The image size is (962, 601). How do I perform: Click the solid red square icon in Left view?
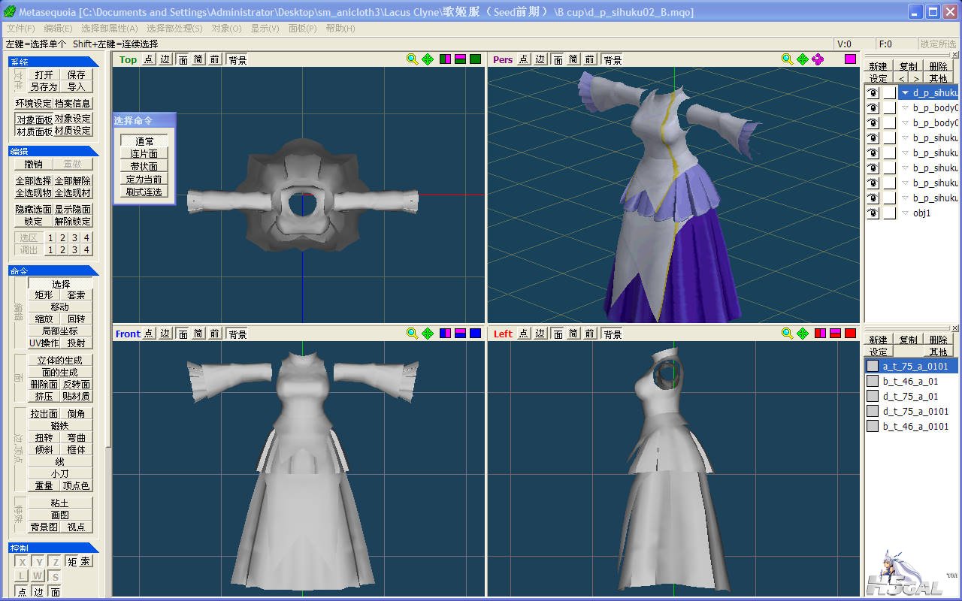(850, 334)
